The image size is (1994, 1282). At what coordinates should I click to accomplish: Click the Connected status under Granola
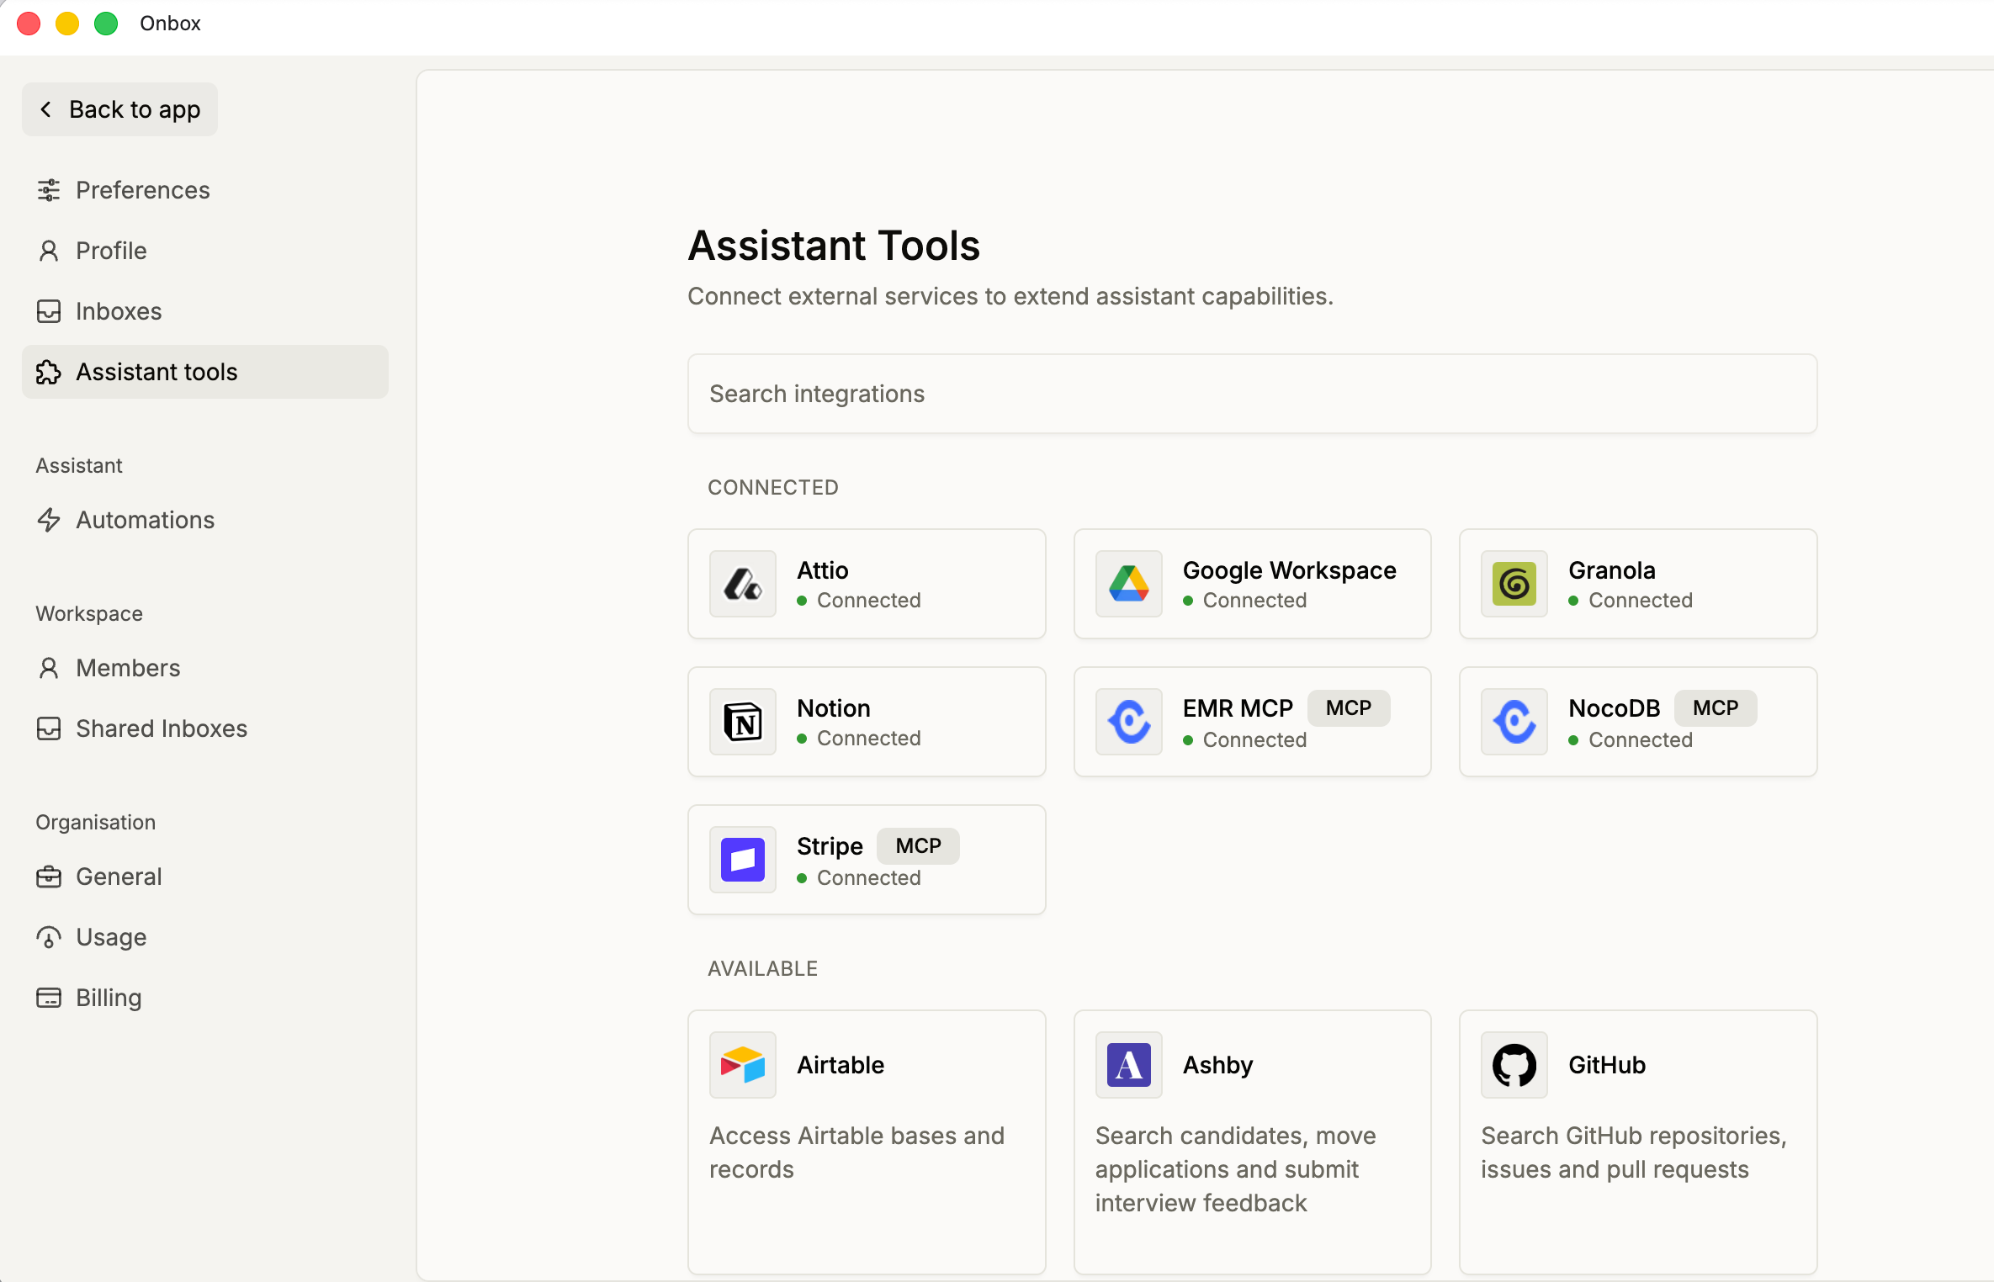1631,601
